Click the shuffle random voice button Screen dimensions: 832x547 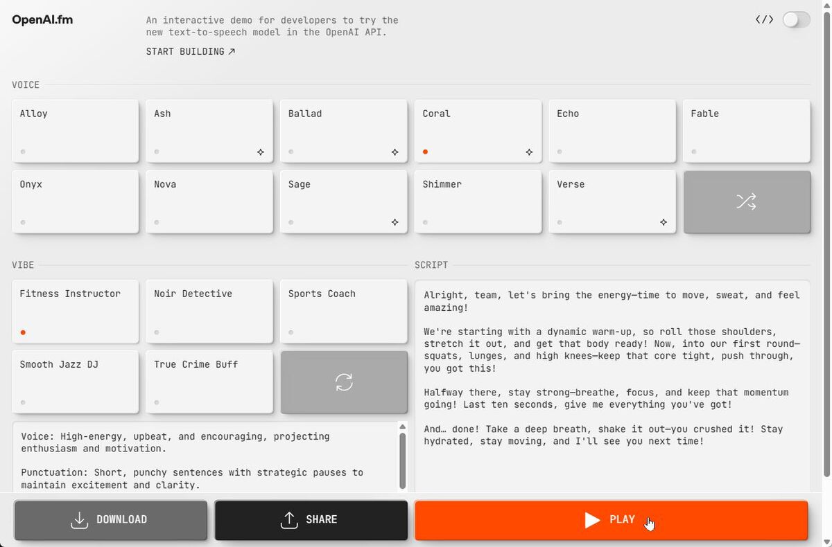[746, 201]
